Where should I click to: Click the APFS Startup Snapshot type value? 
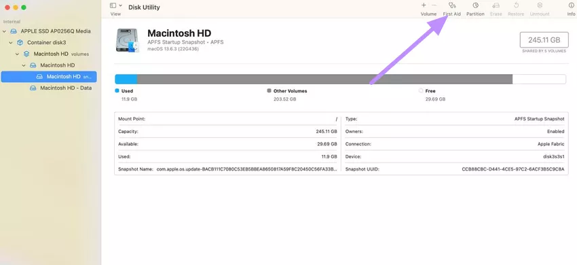(x=540, y=119)
